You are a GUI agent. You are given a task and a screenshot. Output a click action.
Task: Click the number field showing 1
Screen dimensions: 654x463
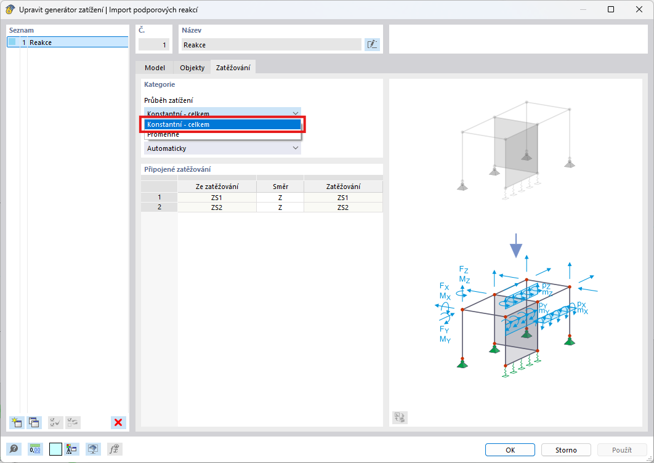[154, 44]
